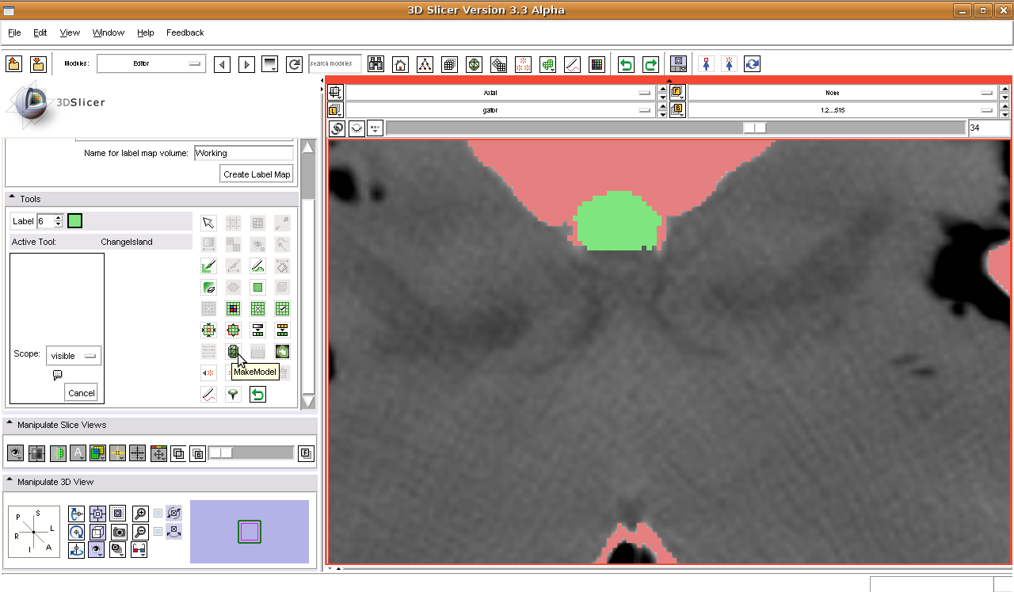Click the Create Label Map button
The image size is (1014, 592).
coord(257,174)
